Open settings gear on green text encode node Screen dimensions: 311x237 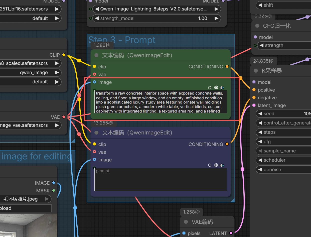(x=216, y=88)
